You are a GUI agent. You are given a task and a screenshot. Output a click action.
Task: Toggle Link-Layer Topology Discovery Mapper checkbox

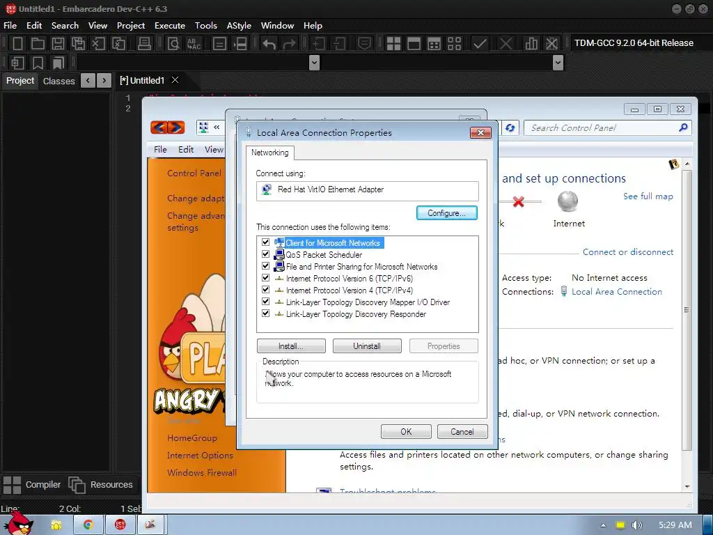tap(265, 302)
